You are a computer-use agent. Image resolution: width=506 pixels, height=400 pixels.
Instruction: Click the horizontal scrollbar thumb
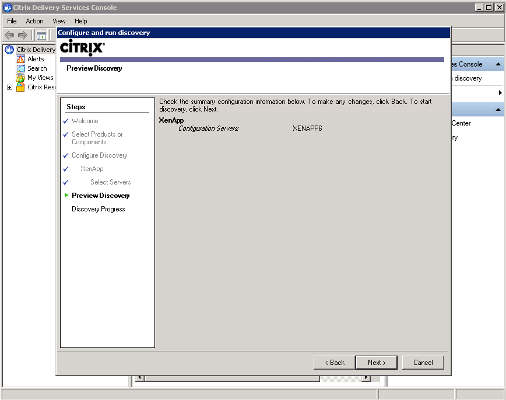click(x=231, y=378)
